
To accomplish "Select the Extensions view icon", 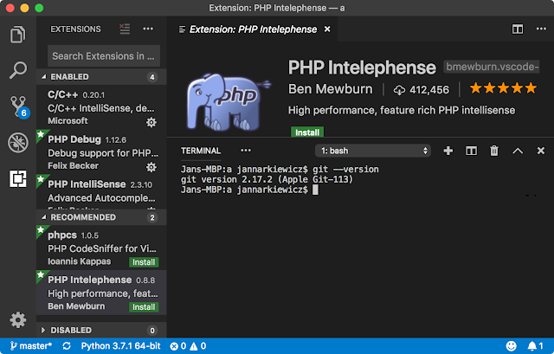I will [17, 178].
